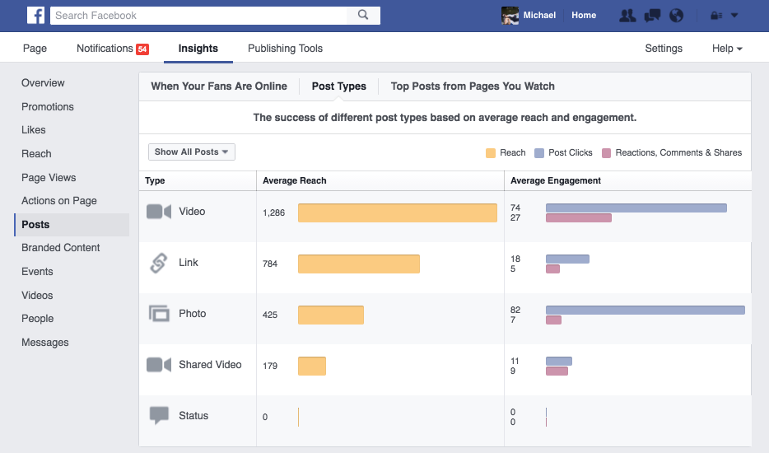Open Michael's profile picture
This screenshot has width=769, height=453.
(510, 15)
